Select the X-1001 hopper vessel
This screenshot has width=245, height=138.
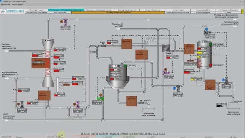pos(118,77)
